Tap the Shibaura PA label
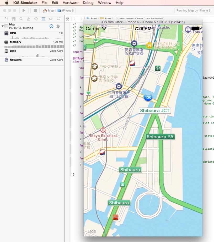Image resolution: width=214 pixels, height=242 pixels. 160,137
